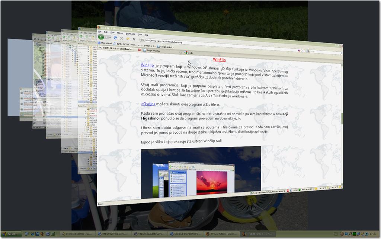This screenshot has height=239, width=381.
Task: Open the View menu in Firefox
Action: coord(112,32)
